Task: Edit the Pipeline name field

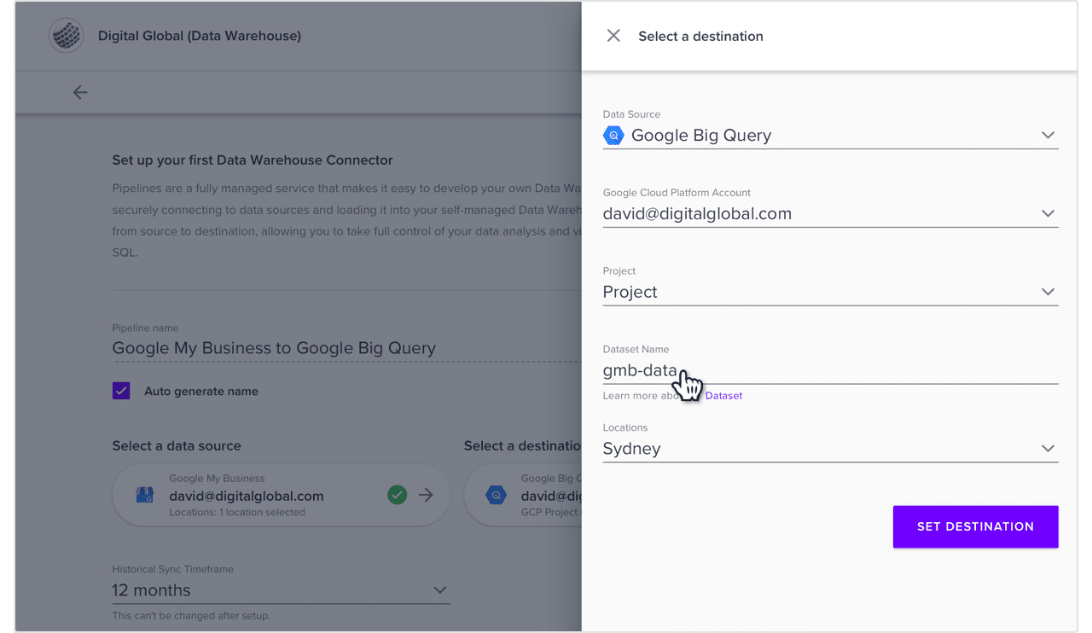Action: [x=346, y=348]
